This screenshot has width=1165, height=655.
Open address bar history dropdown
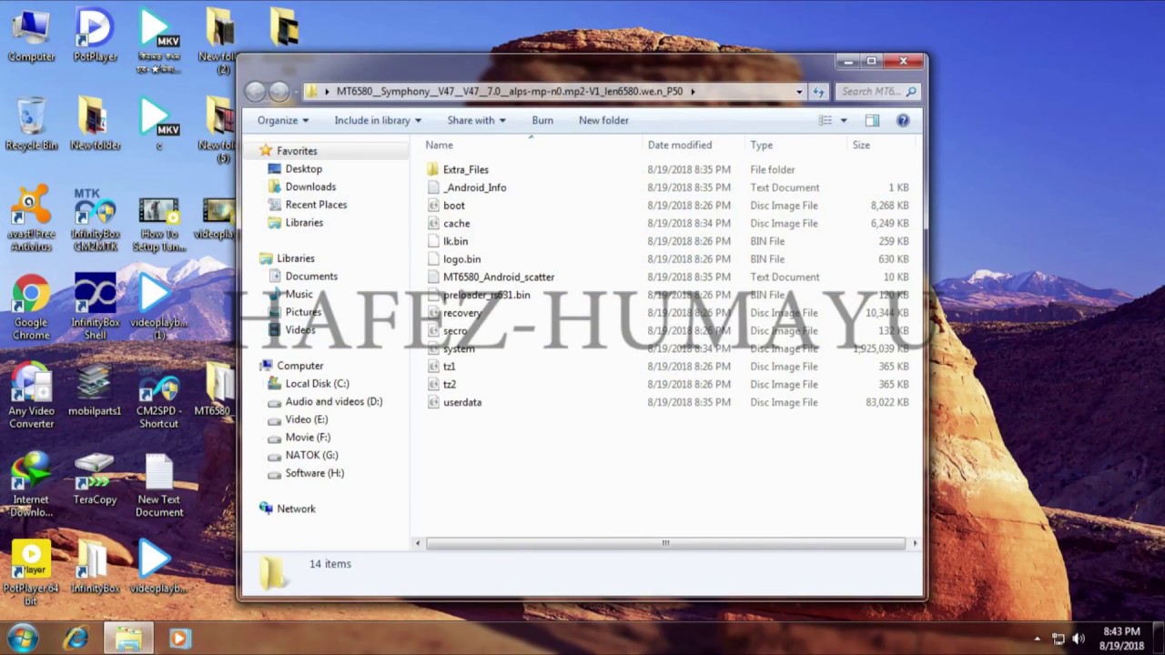pos(799,91)
